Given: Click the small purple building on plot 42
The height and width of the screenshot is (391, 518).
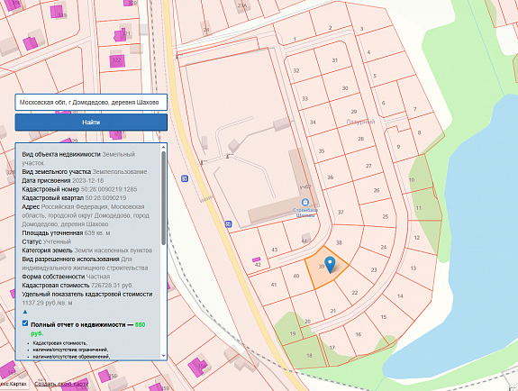Looking at the screenshot, I should point(256,259).
